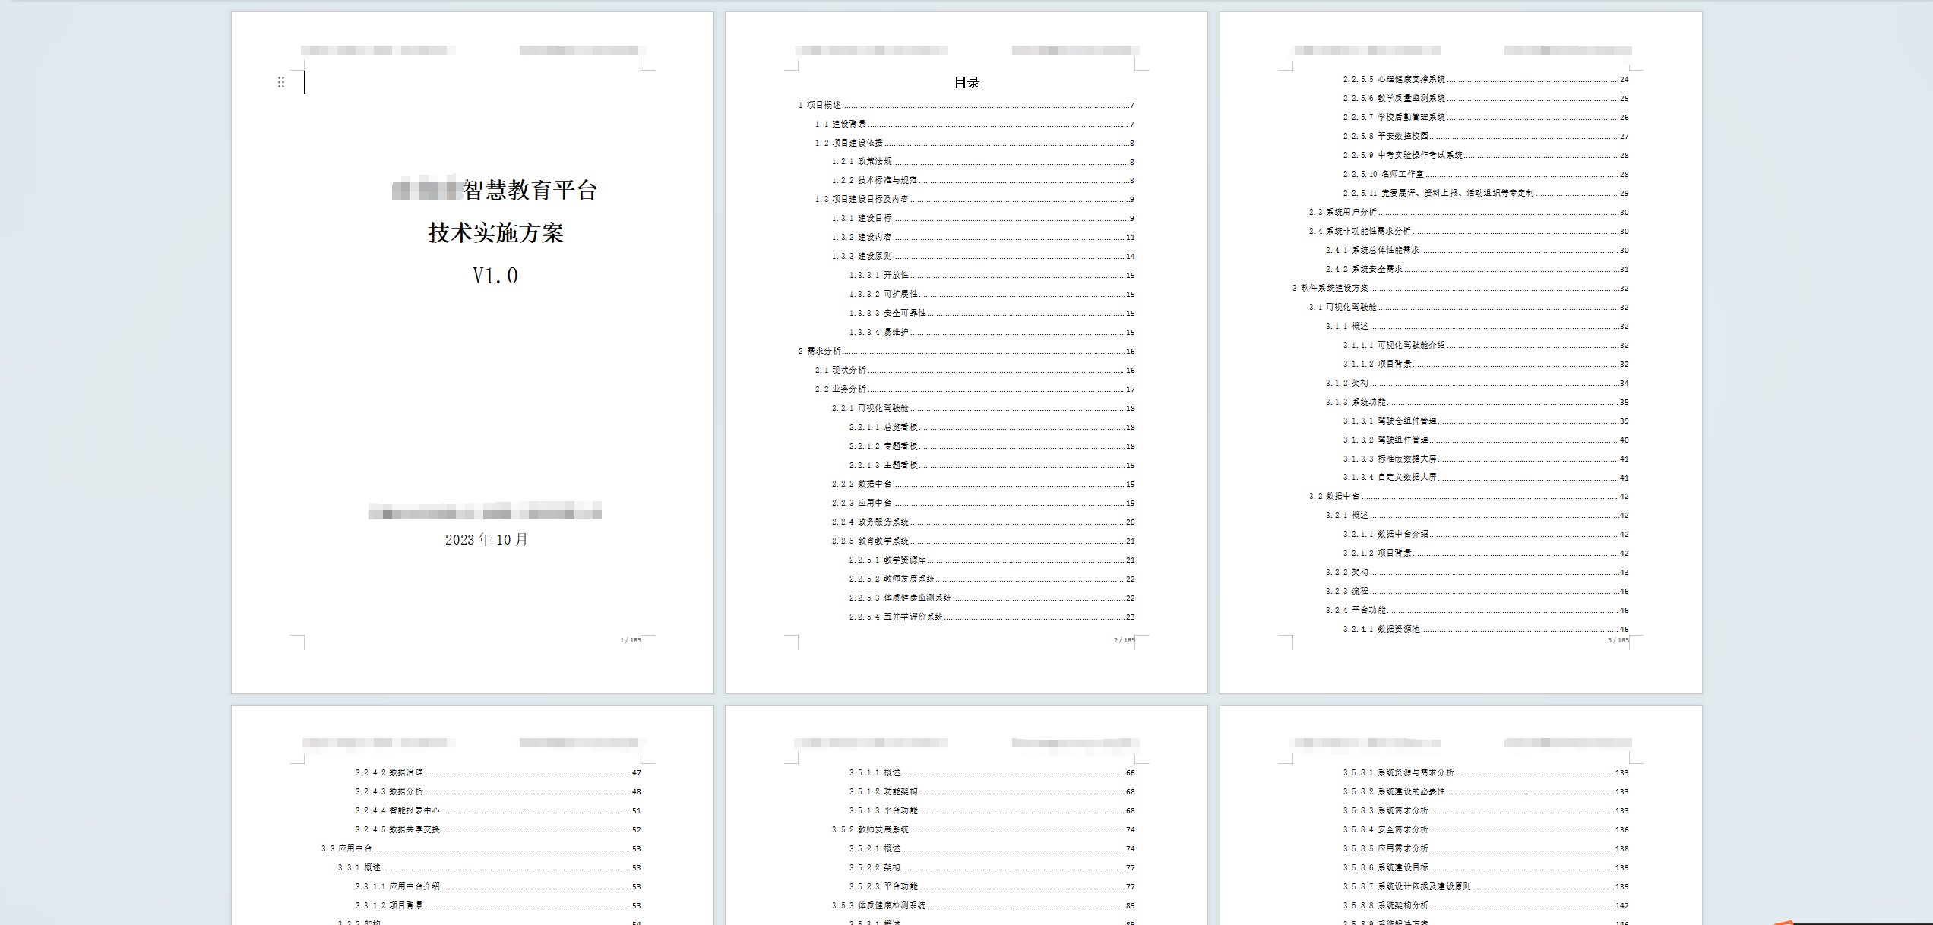Open '2.2.5.1 教学资源库' contents line
Viewport: 1933px width, 925px height.
(x=992, y=560)
